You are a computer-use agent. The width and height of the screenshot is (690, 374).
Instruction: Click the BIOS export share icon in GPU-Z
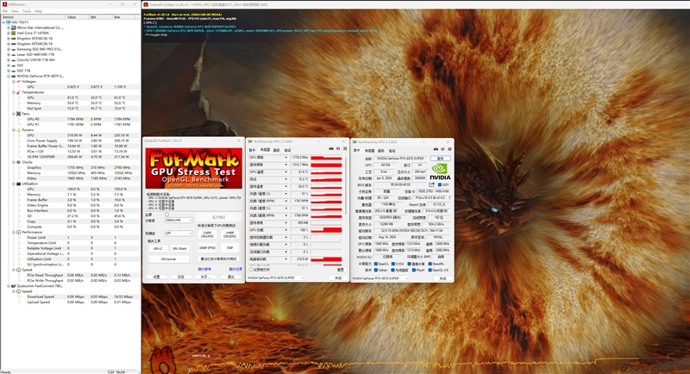tap(431, 184)
